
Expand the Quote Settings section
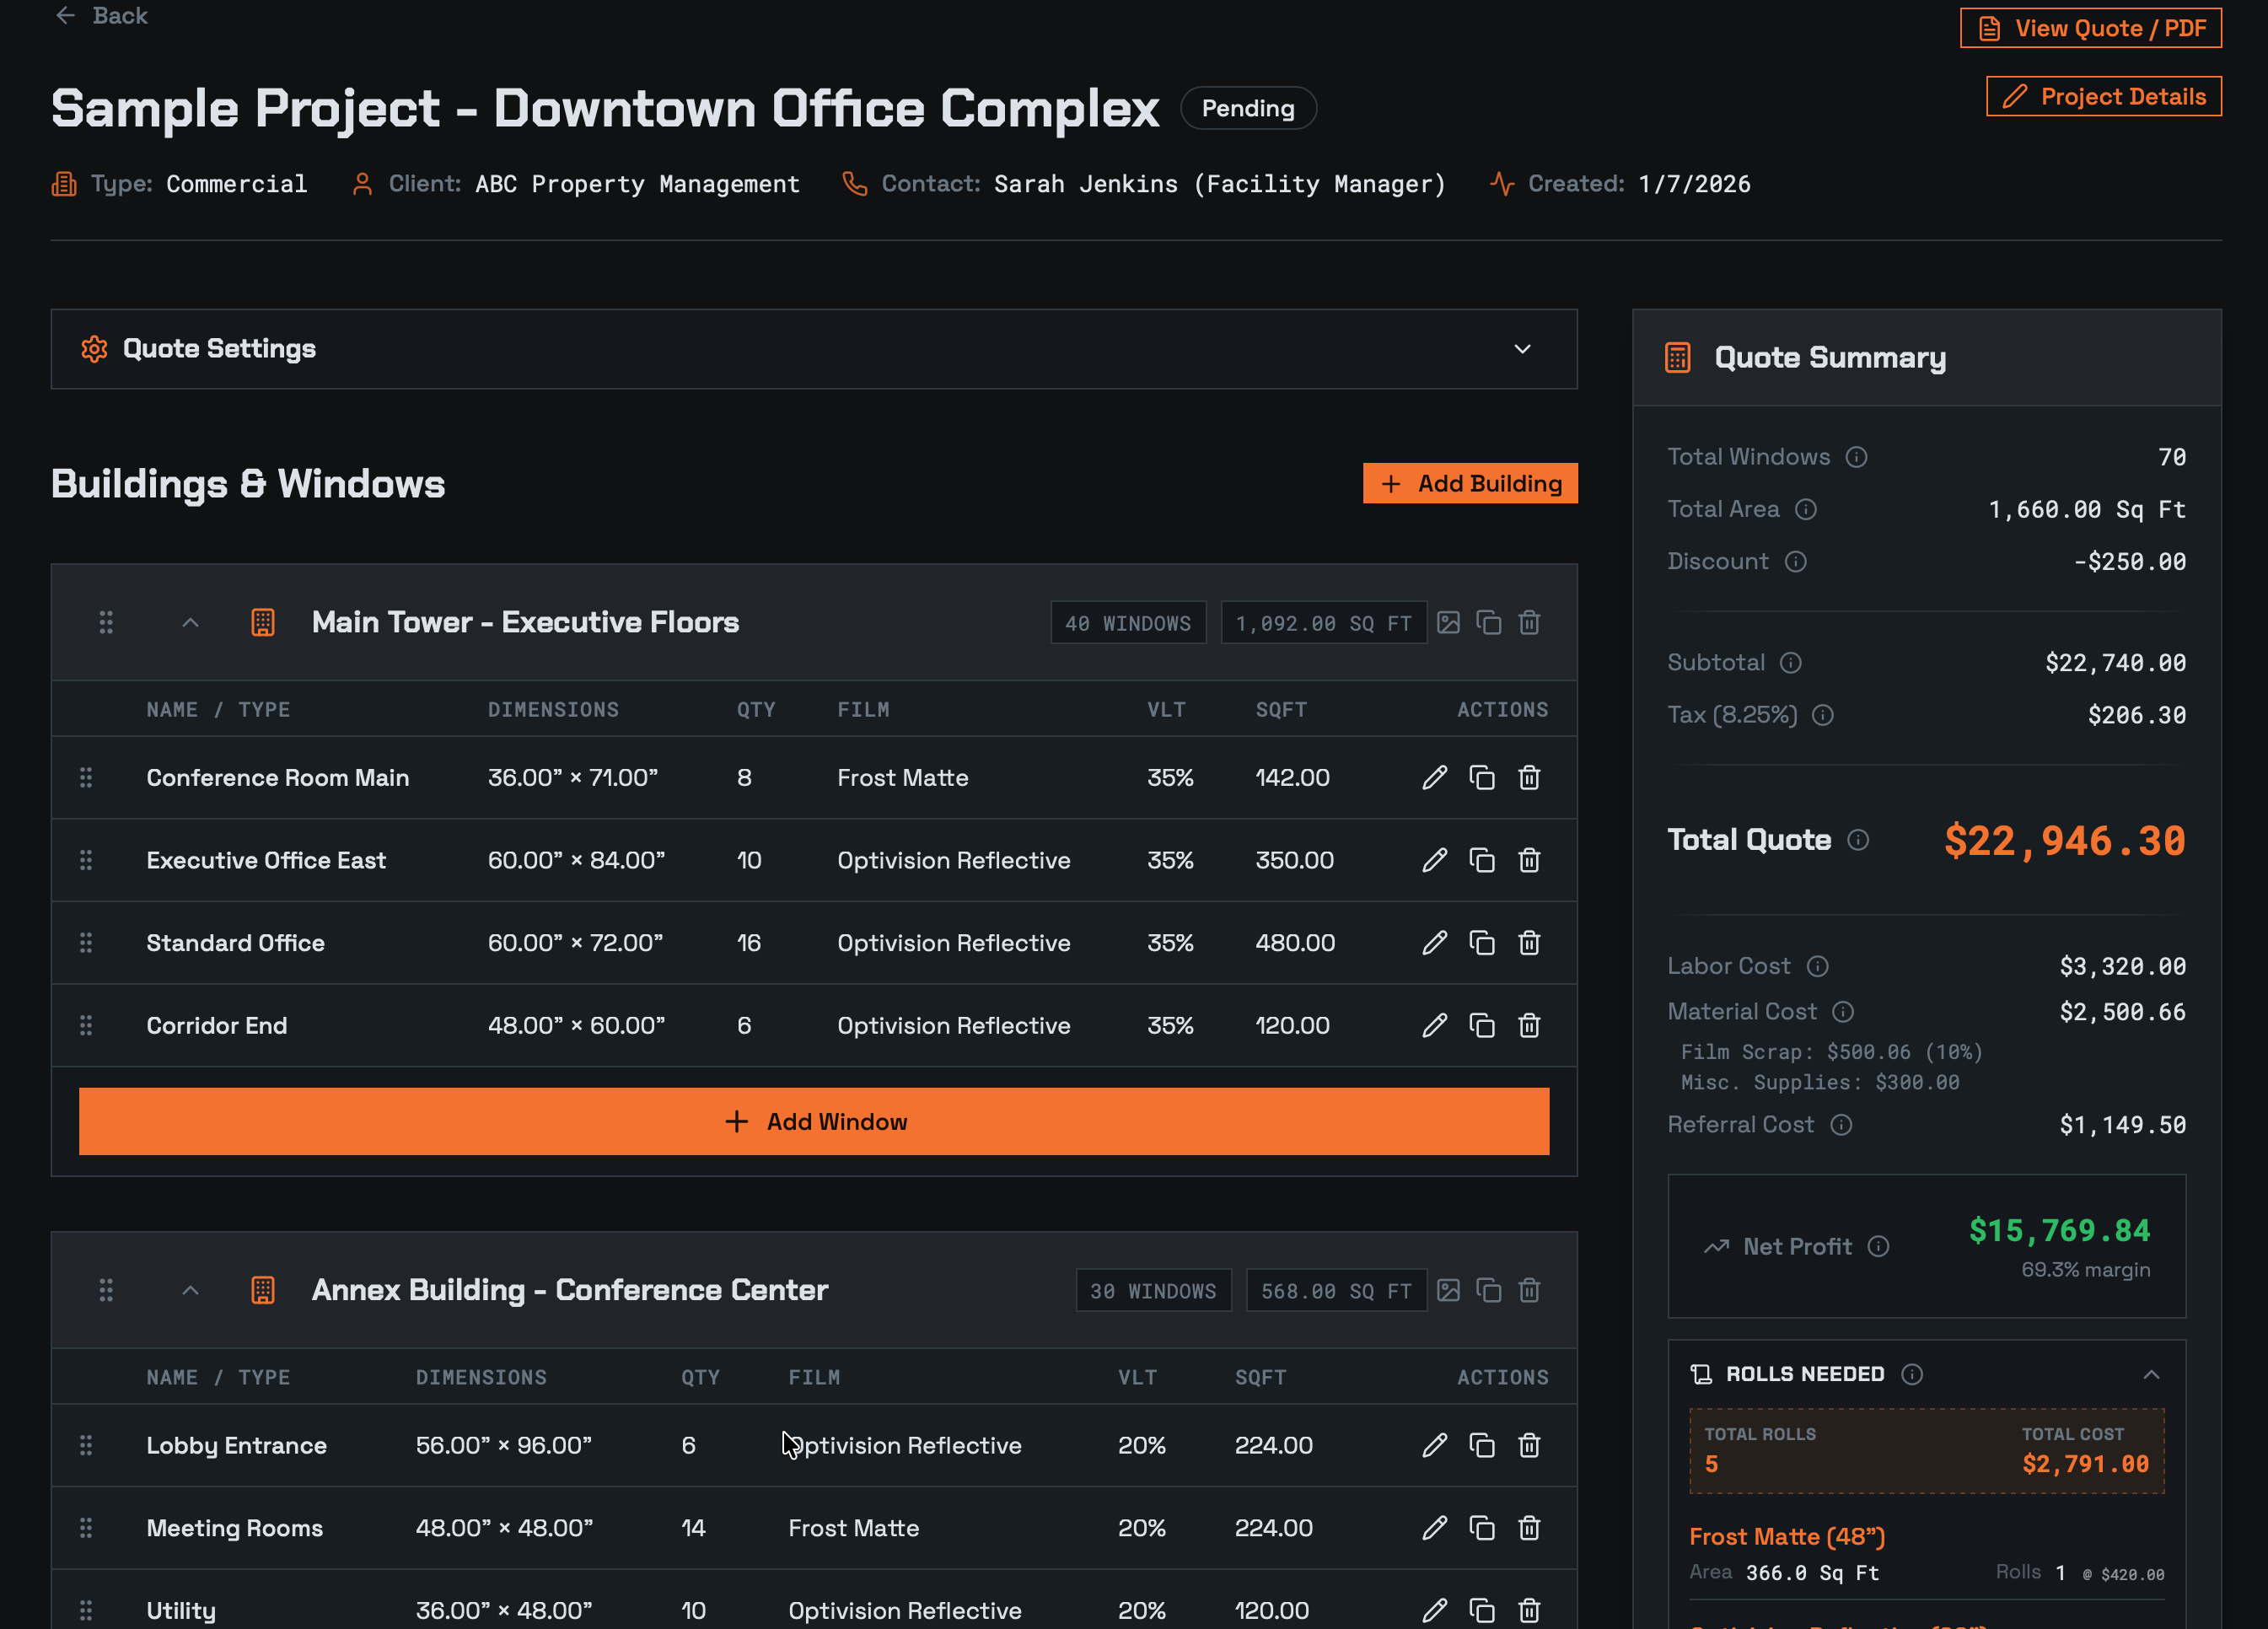coord(1522,349)
